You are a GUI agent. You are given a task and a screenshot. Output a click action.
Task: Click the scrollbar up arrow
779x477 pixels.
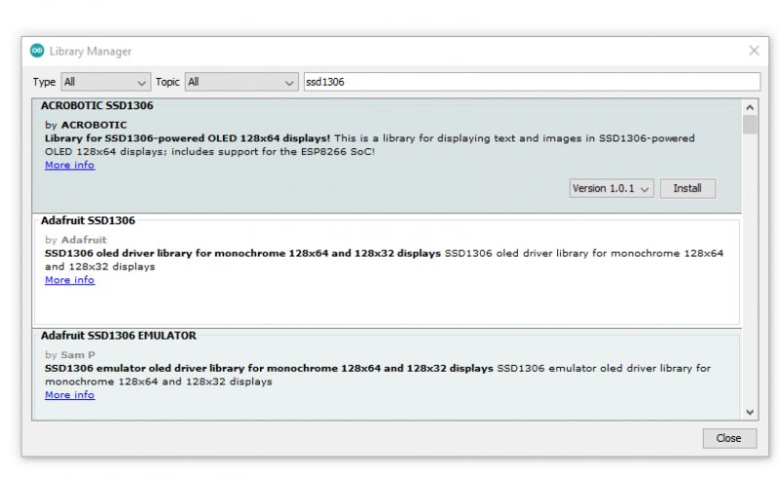(x=750, y=107)
